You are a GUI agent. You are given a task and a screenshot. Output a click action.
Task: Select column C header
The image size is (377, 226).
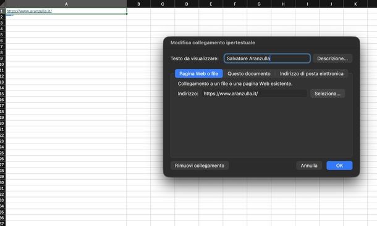pyautogui.click(x=163, y=4)
